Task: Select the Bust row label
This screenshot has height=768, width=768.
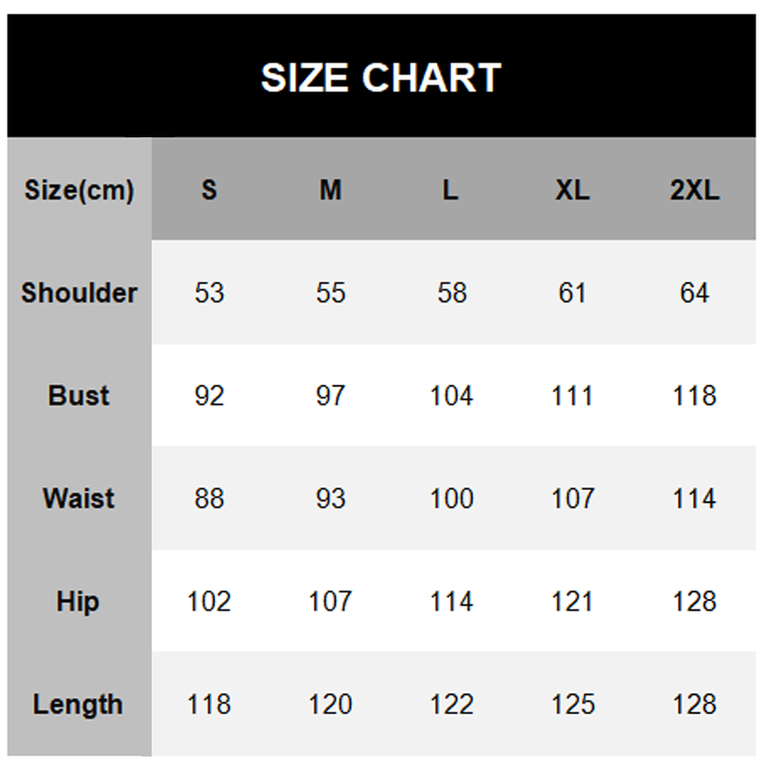Action: pos(79,396)
